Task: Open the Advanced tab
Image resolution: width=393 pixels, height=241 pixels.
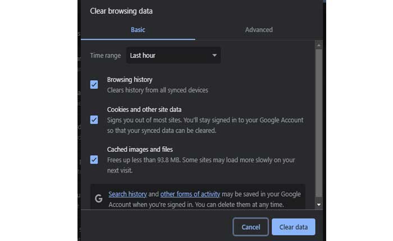Action: pos(259,30)
